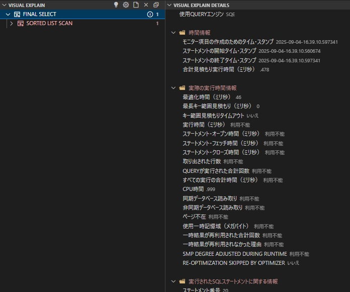Select the CPU時間 detail row
The height and width of the screenshot is (292, 350).
193,189
